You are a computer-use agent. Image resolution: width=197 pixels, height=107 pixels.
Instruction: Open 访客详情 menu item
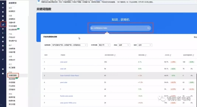coord(12,52)
